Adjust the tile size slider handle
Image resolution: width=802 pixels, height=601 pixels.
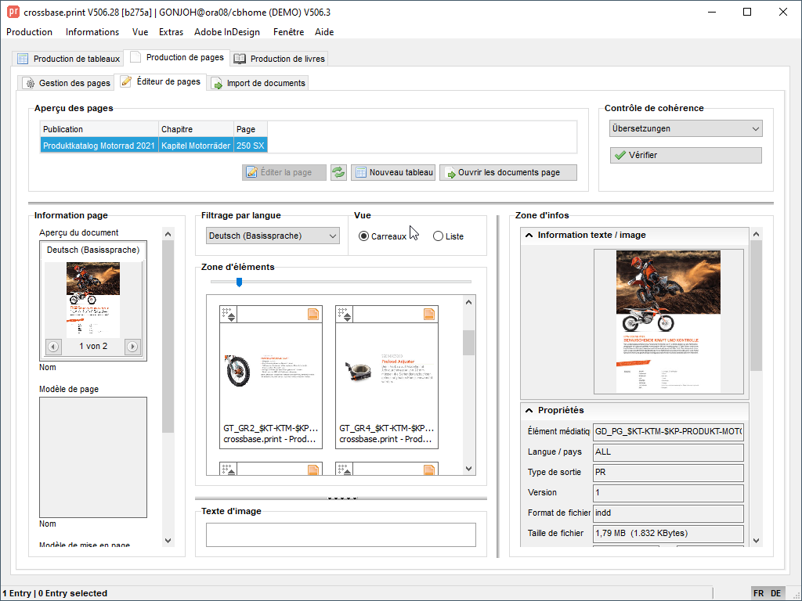pos(239,282)
